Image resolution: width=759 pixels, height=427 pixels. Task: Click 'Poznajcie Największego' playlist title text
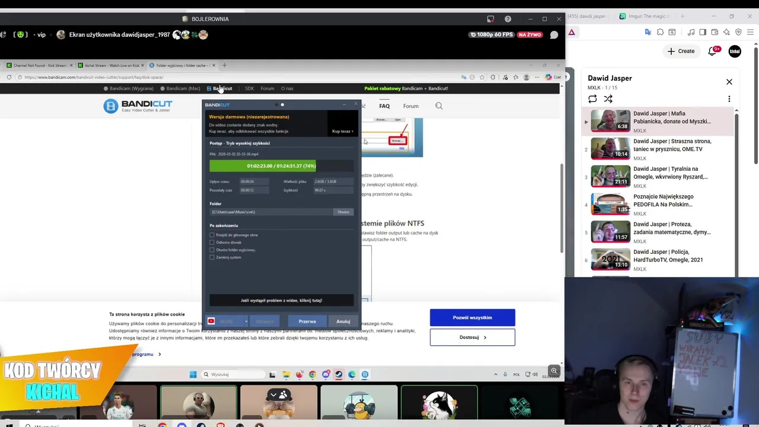[663, 200]
